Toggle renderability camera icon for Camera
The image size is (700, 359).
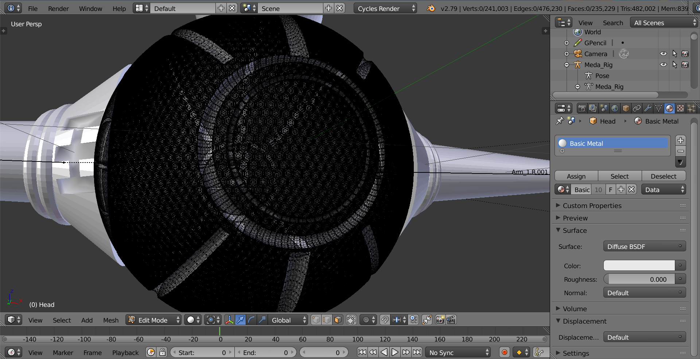coord(685,54)
